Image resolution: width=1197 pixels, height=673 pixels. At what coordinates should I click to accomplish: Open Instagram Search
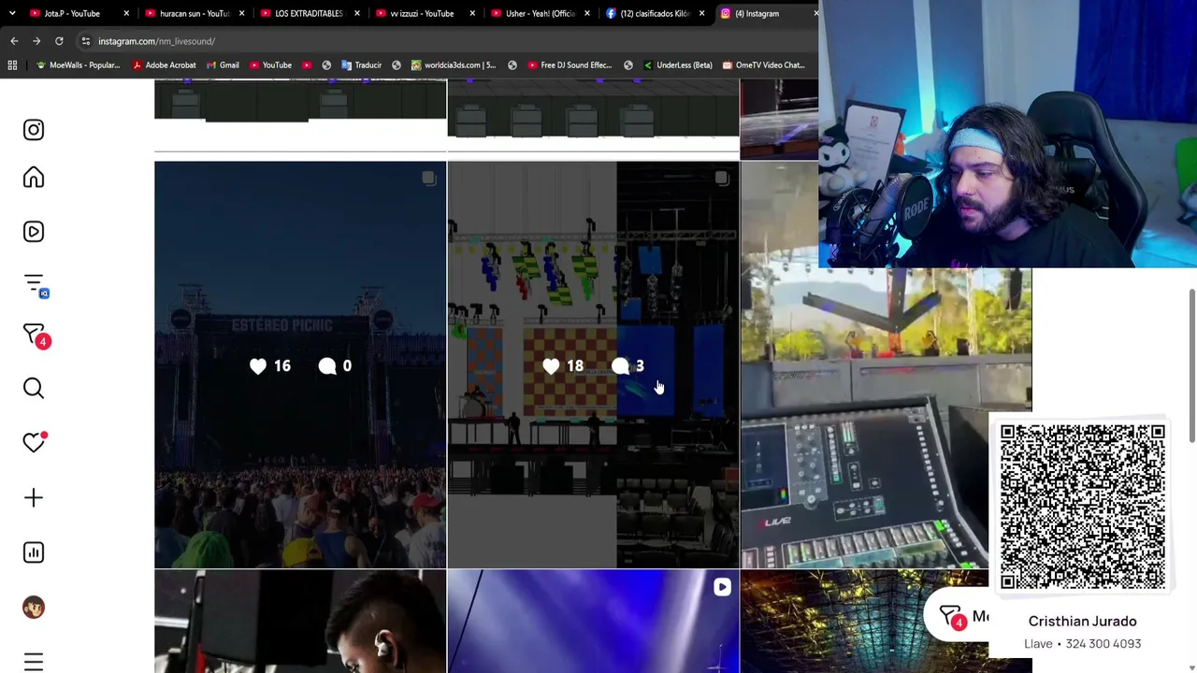(x=34, y=388)
